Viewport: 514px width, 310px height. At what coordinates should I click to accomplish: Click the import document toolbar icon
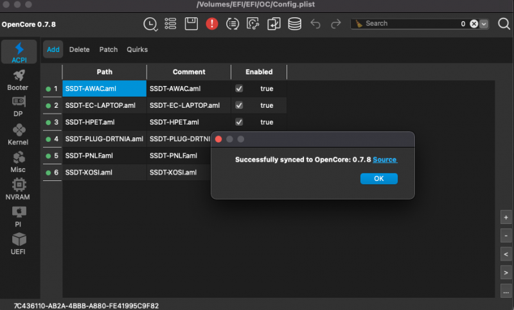(274, 24)
